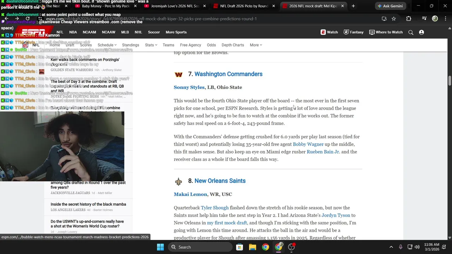The image size is (452, 254).
Task: Open Chrome's three-dot menu
Action: [x=446, y=19]
